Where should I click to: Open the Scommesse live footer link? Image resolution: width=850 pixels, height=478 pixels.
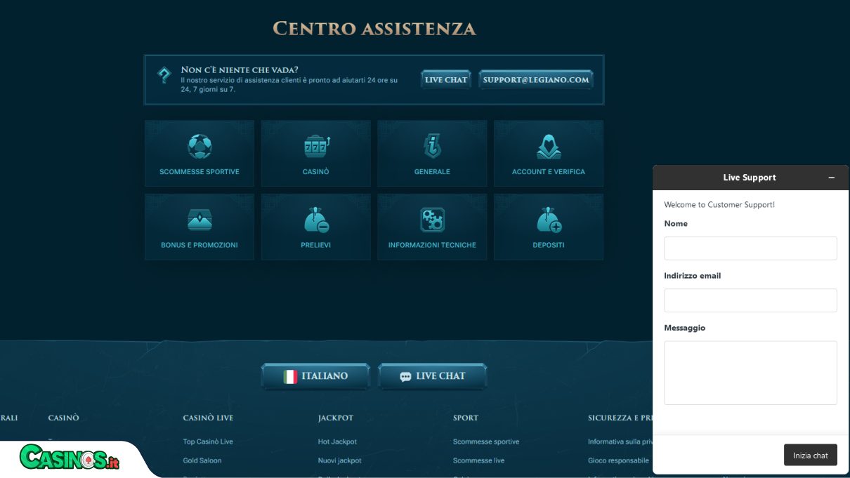coord(478,460)
